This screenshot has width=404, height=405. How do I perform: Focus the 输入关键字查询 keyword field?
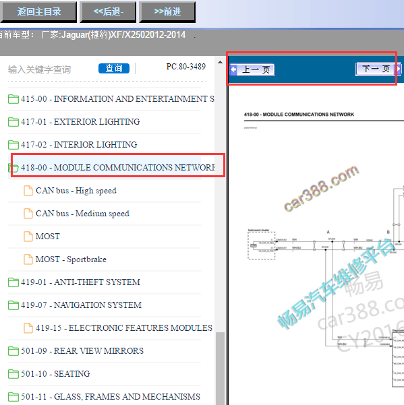coord(39,69)
